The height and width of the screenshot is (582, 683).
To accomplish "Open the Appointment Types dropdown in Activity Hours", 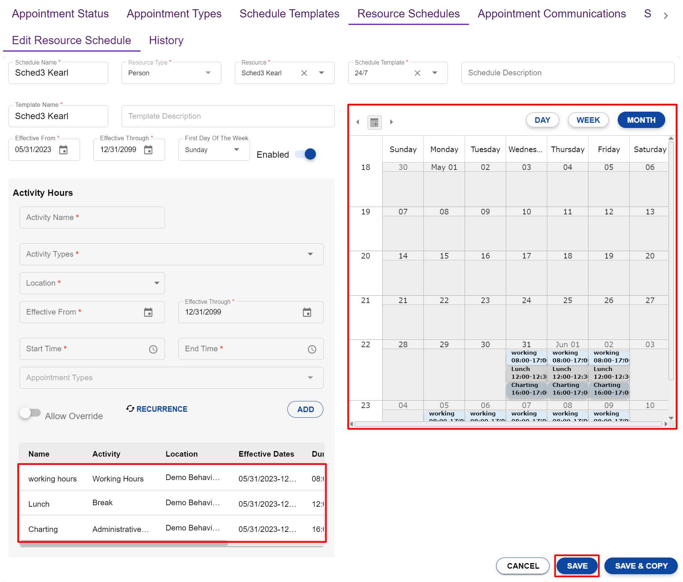I will click(310, 378).
